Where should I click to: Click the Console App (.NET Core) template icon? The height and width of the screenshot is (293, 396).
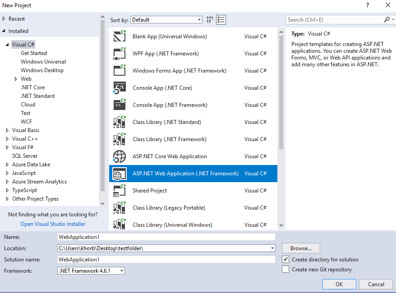click(x=120, y=87)
